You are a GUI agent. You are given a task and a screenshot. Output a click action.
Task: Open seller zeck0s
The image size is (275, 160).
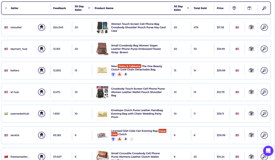tap(15, 135)
